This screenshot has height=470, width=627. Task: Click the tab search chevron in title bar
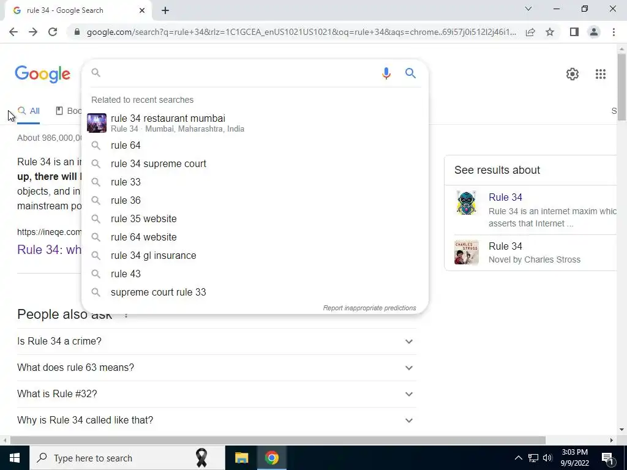point(528,9)
